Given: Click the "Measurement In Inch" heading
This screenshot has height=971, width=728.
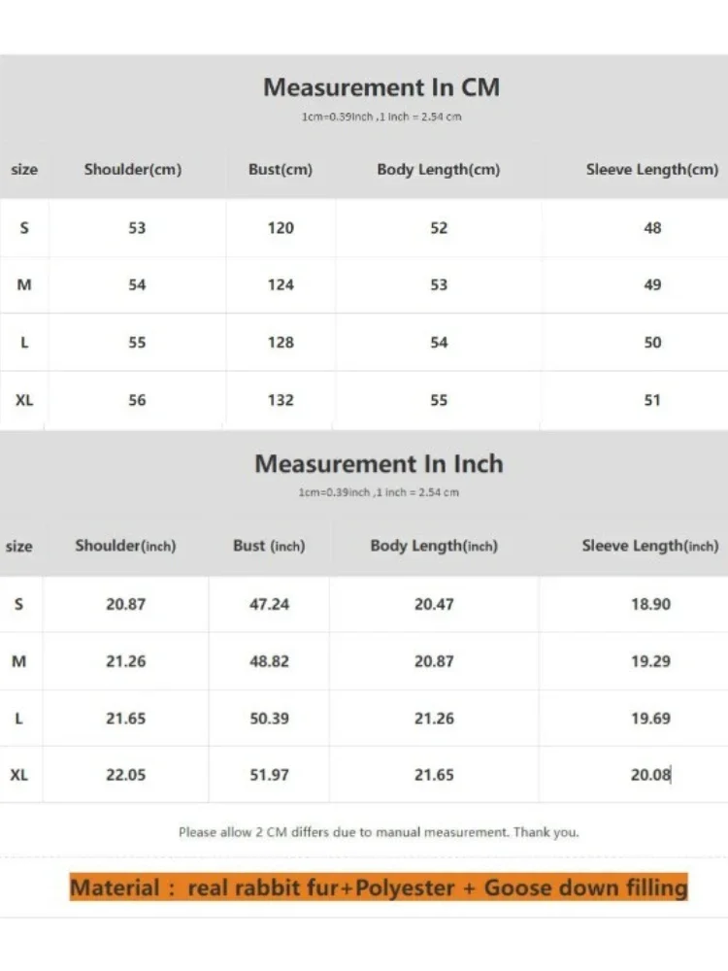Looking at the screenshot, I should [x=379, y=464].
